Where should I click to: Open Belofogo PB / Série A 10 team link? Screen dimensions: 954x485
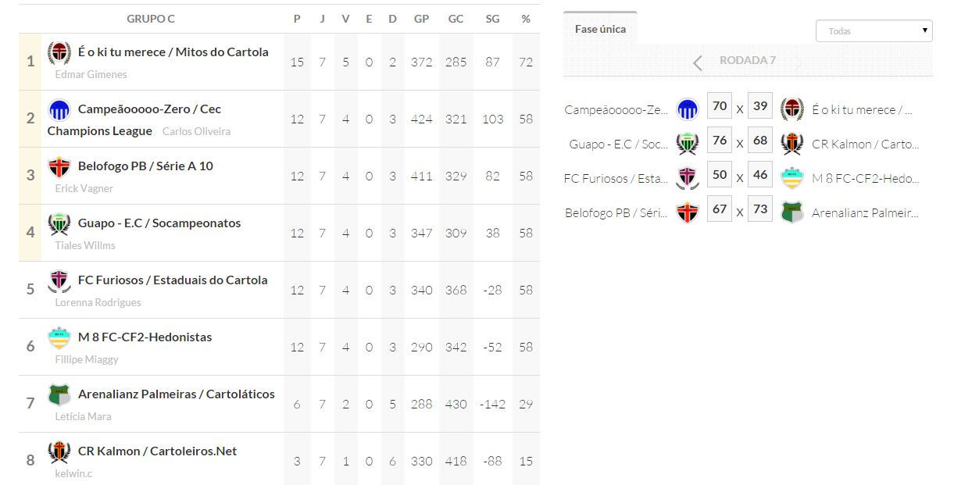click(x=145, y=166)
